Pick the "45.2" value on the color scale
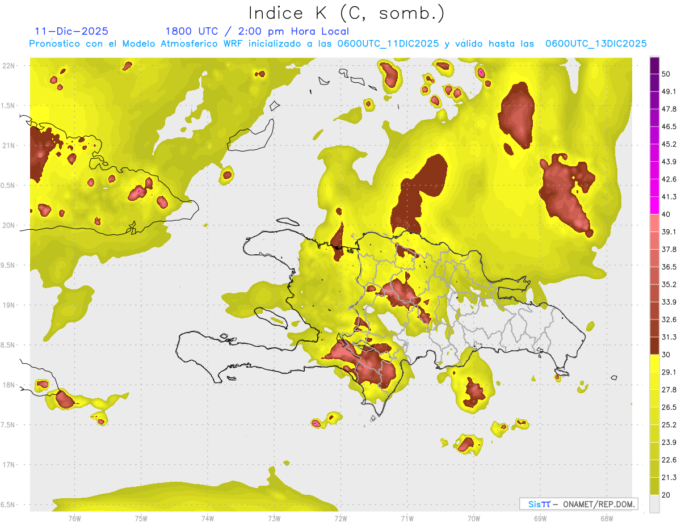Viewport: 681px width, 526px height. pos(669,145)
